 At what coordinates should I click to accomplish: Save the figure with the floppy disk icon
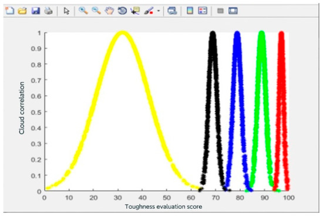pyautogui.click(x=36, y=11)
